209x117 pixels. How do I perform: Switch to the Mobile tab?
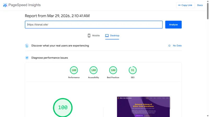pos(94,36)
